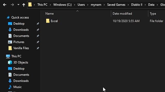Open the recent locations dropdown arrow

(18, 5)
